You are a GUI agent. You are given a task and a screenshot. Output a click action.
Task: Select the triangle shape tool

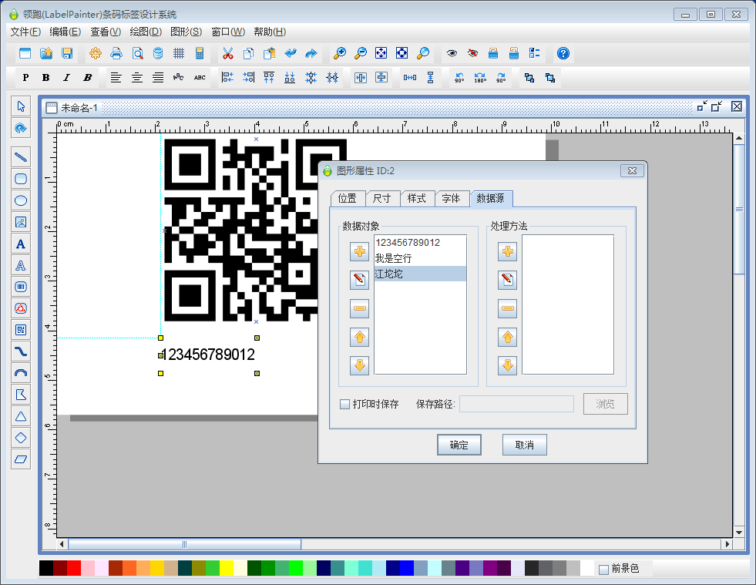[x=21, y=416]
